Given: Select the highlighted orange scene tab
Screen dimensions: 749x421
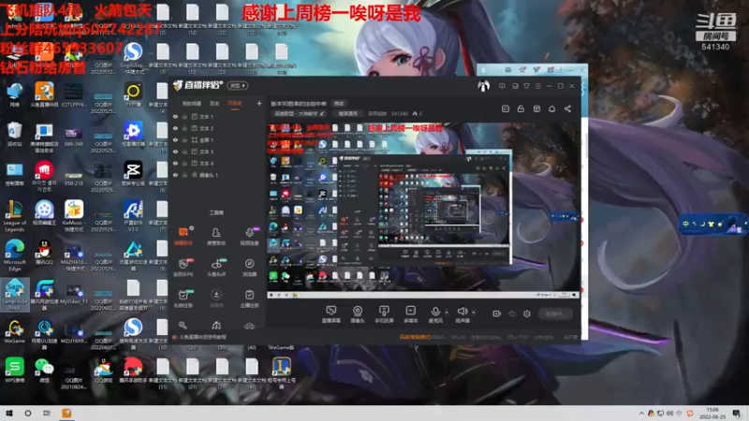Looking at the screenshot, I should point(235,104).
